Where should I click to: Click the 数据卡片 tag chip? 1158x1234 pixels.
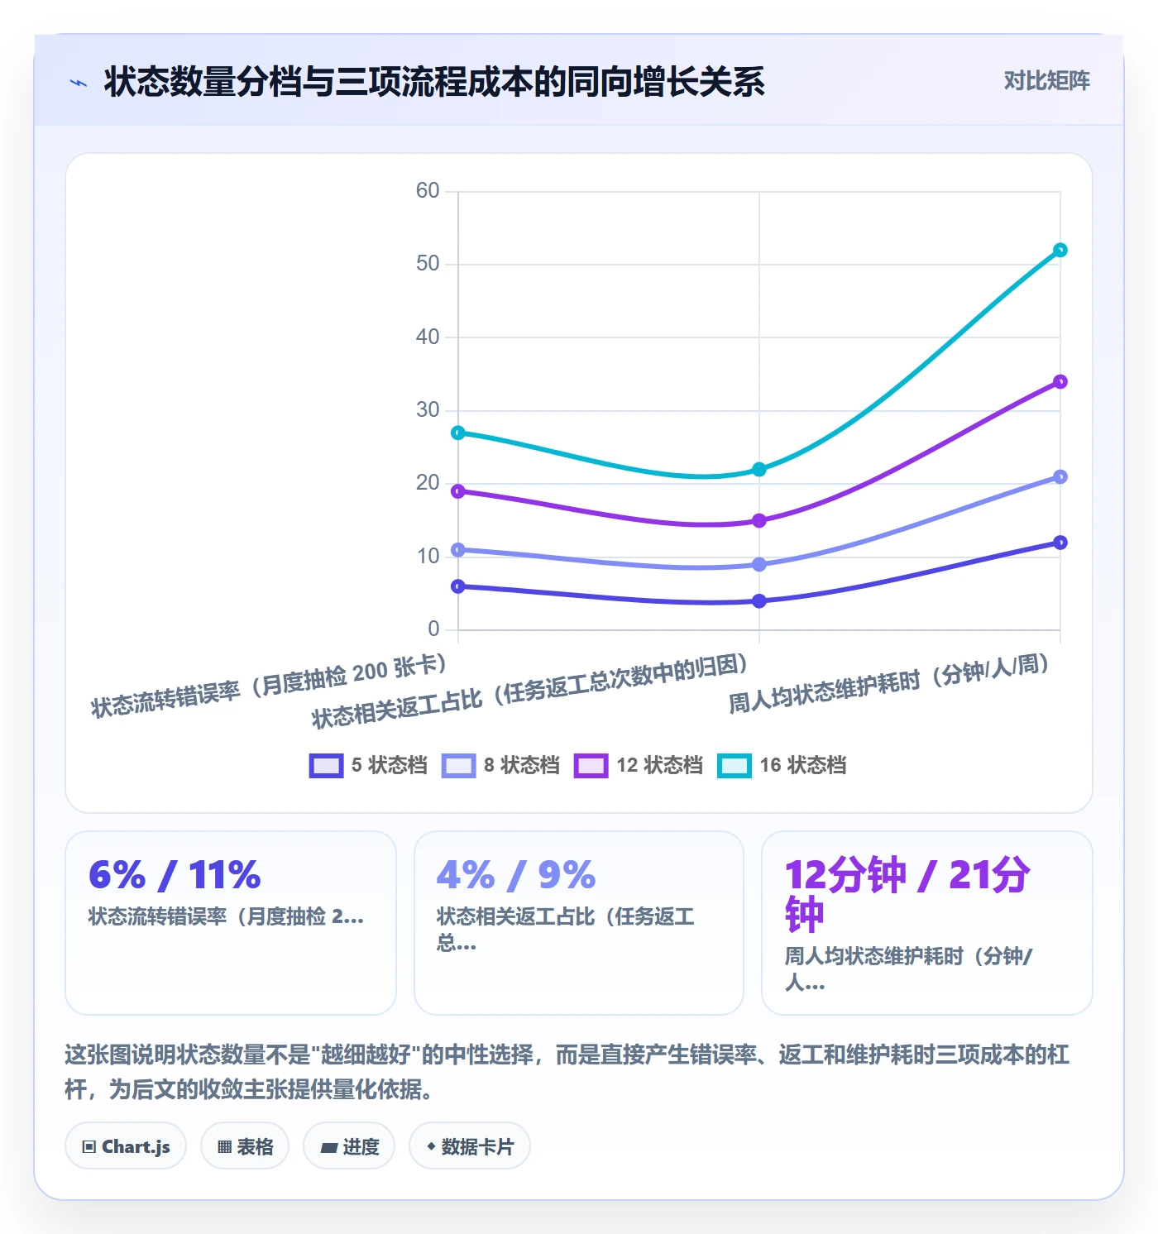(x=470, y=1146)
